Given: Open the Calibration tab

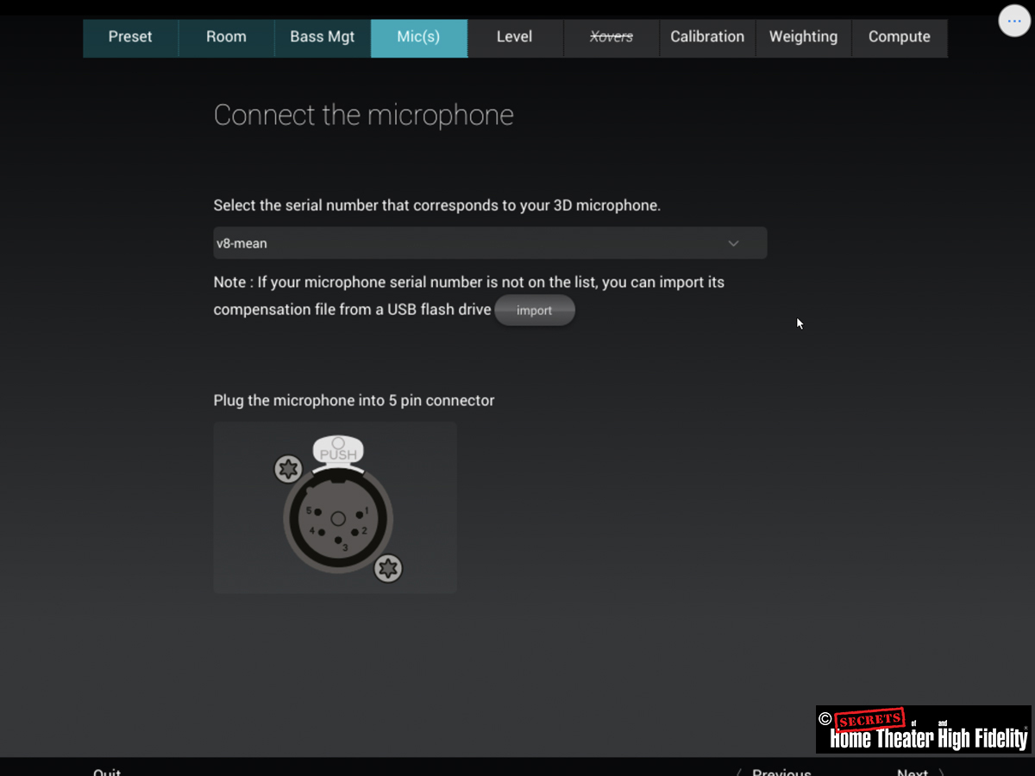Looking at the screenshot, I should coord(707,37).
